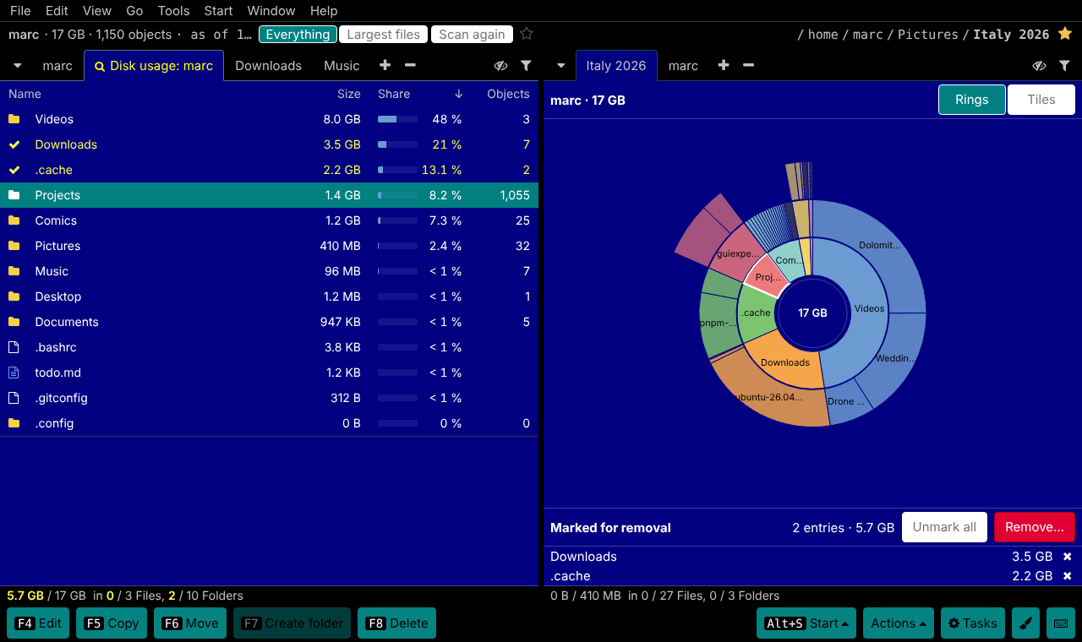Viewport: 1082px width, 642px height.
Task: Remove a tab in the left panel
Action: click(410, 66)
